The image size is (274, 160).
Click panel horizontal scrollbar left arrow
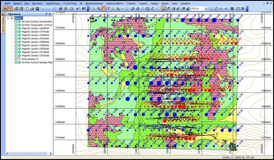(x=8, y=153)
